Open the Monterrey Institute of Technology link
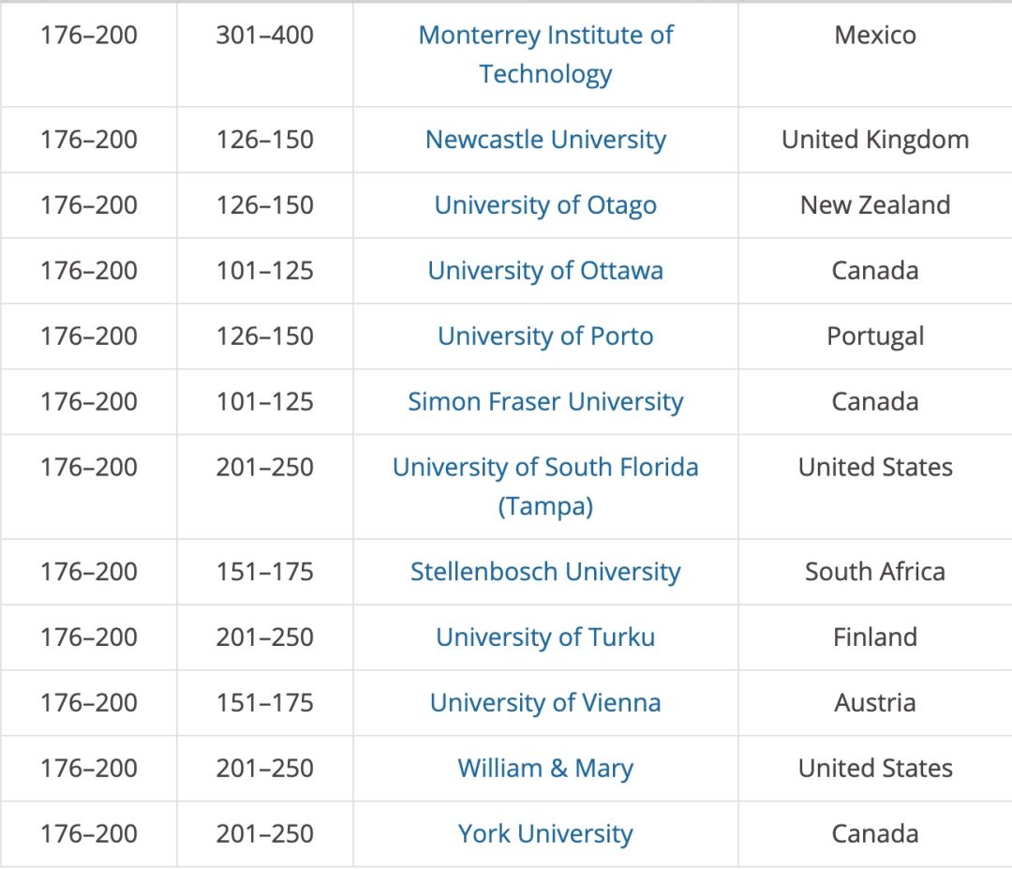 (545, 36)
